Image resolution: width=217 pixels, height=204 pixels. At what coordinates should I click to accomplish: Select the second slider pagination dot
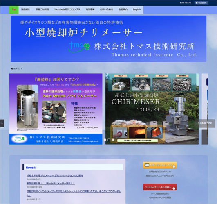pyautogui.click(x=109, y=140)
